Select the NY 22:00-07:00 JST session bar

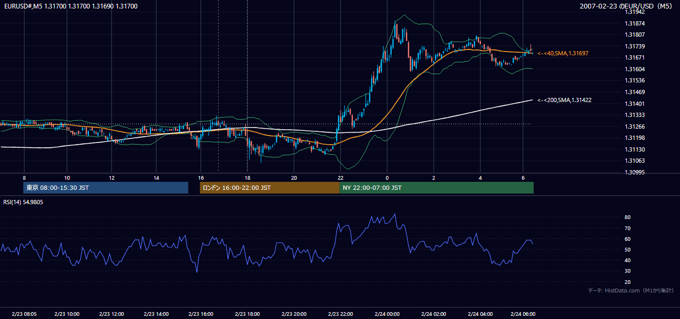pos(436,188)
